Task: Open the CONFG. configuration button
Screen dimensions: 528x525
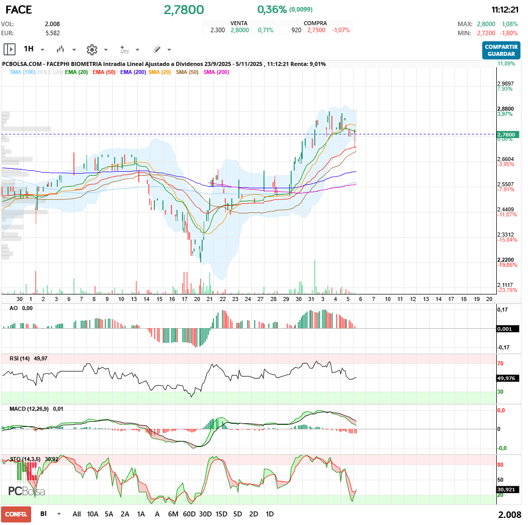Action: pos(16,514)
